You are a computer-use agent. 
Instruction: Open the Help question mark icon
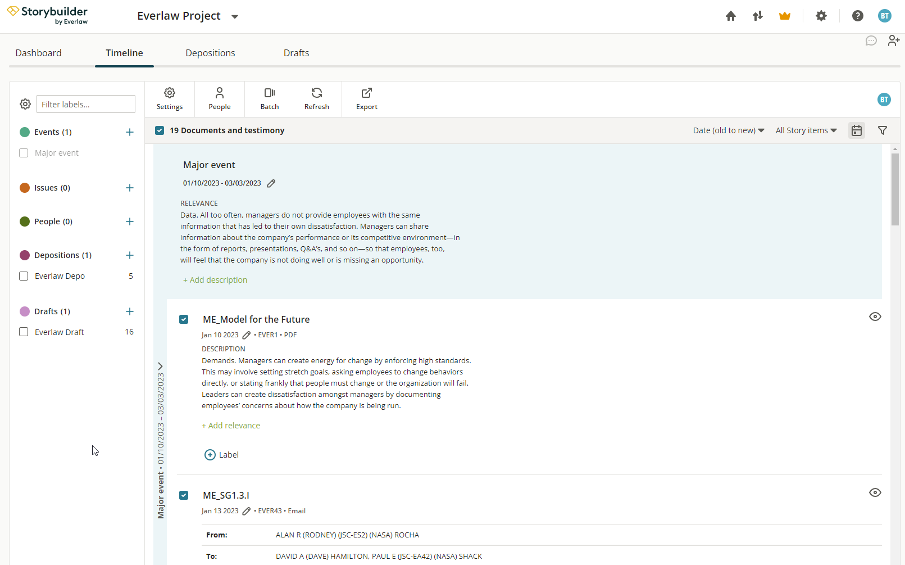pos(858,16)
